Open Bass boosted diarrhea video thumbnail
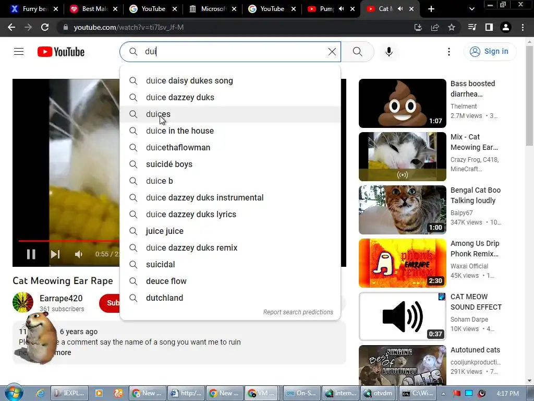 (x=402, y=103)
